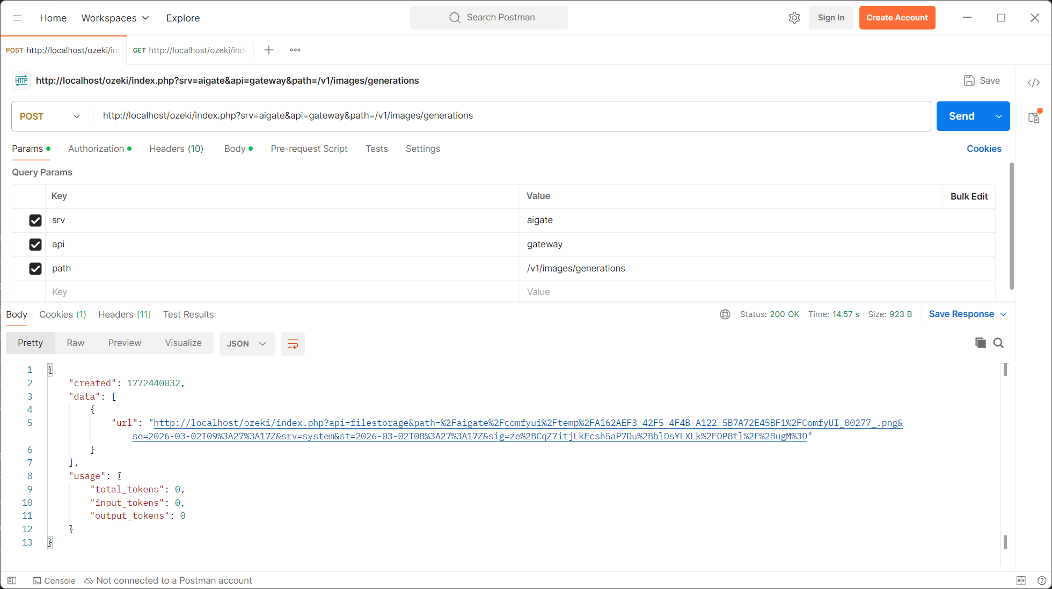Screen dimensions: 1052x589
Task: Click the Save floppy disk icon
Action: (969, 80)
